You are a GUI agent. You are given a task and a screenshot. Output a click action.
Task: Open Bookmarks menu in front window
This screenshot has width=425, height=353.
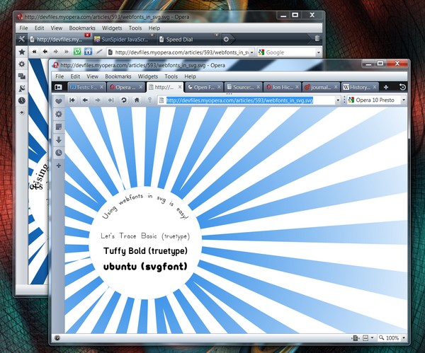click(118, 76)
